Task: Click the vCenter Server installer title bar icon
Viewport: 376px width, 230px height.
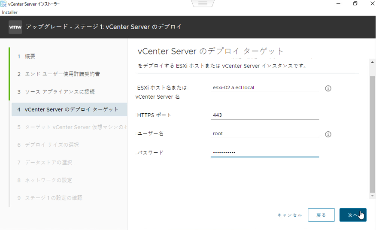Action: (4, 4)
